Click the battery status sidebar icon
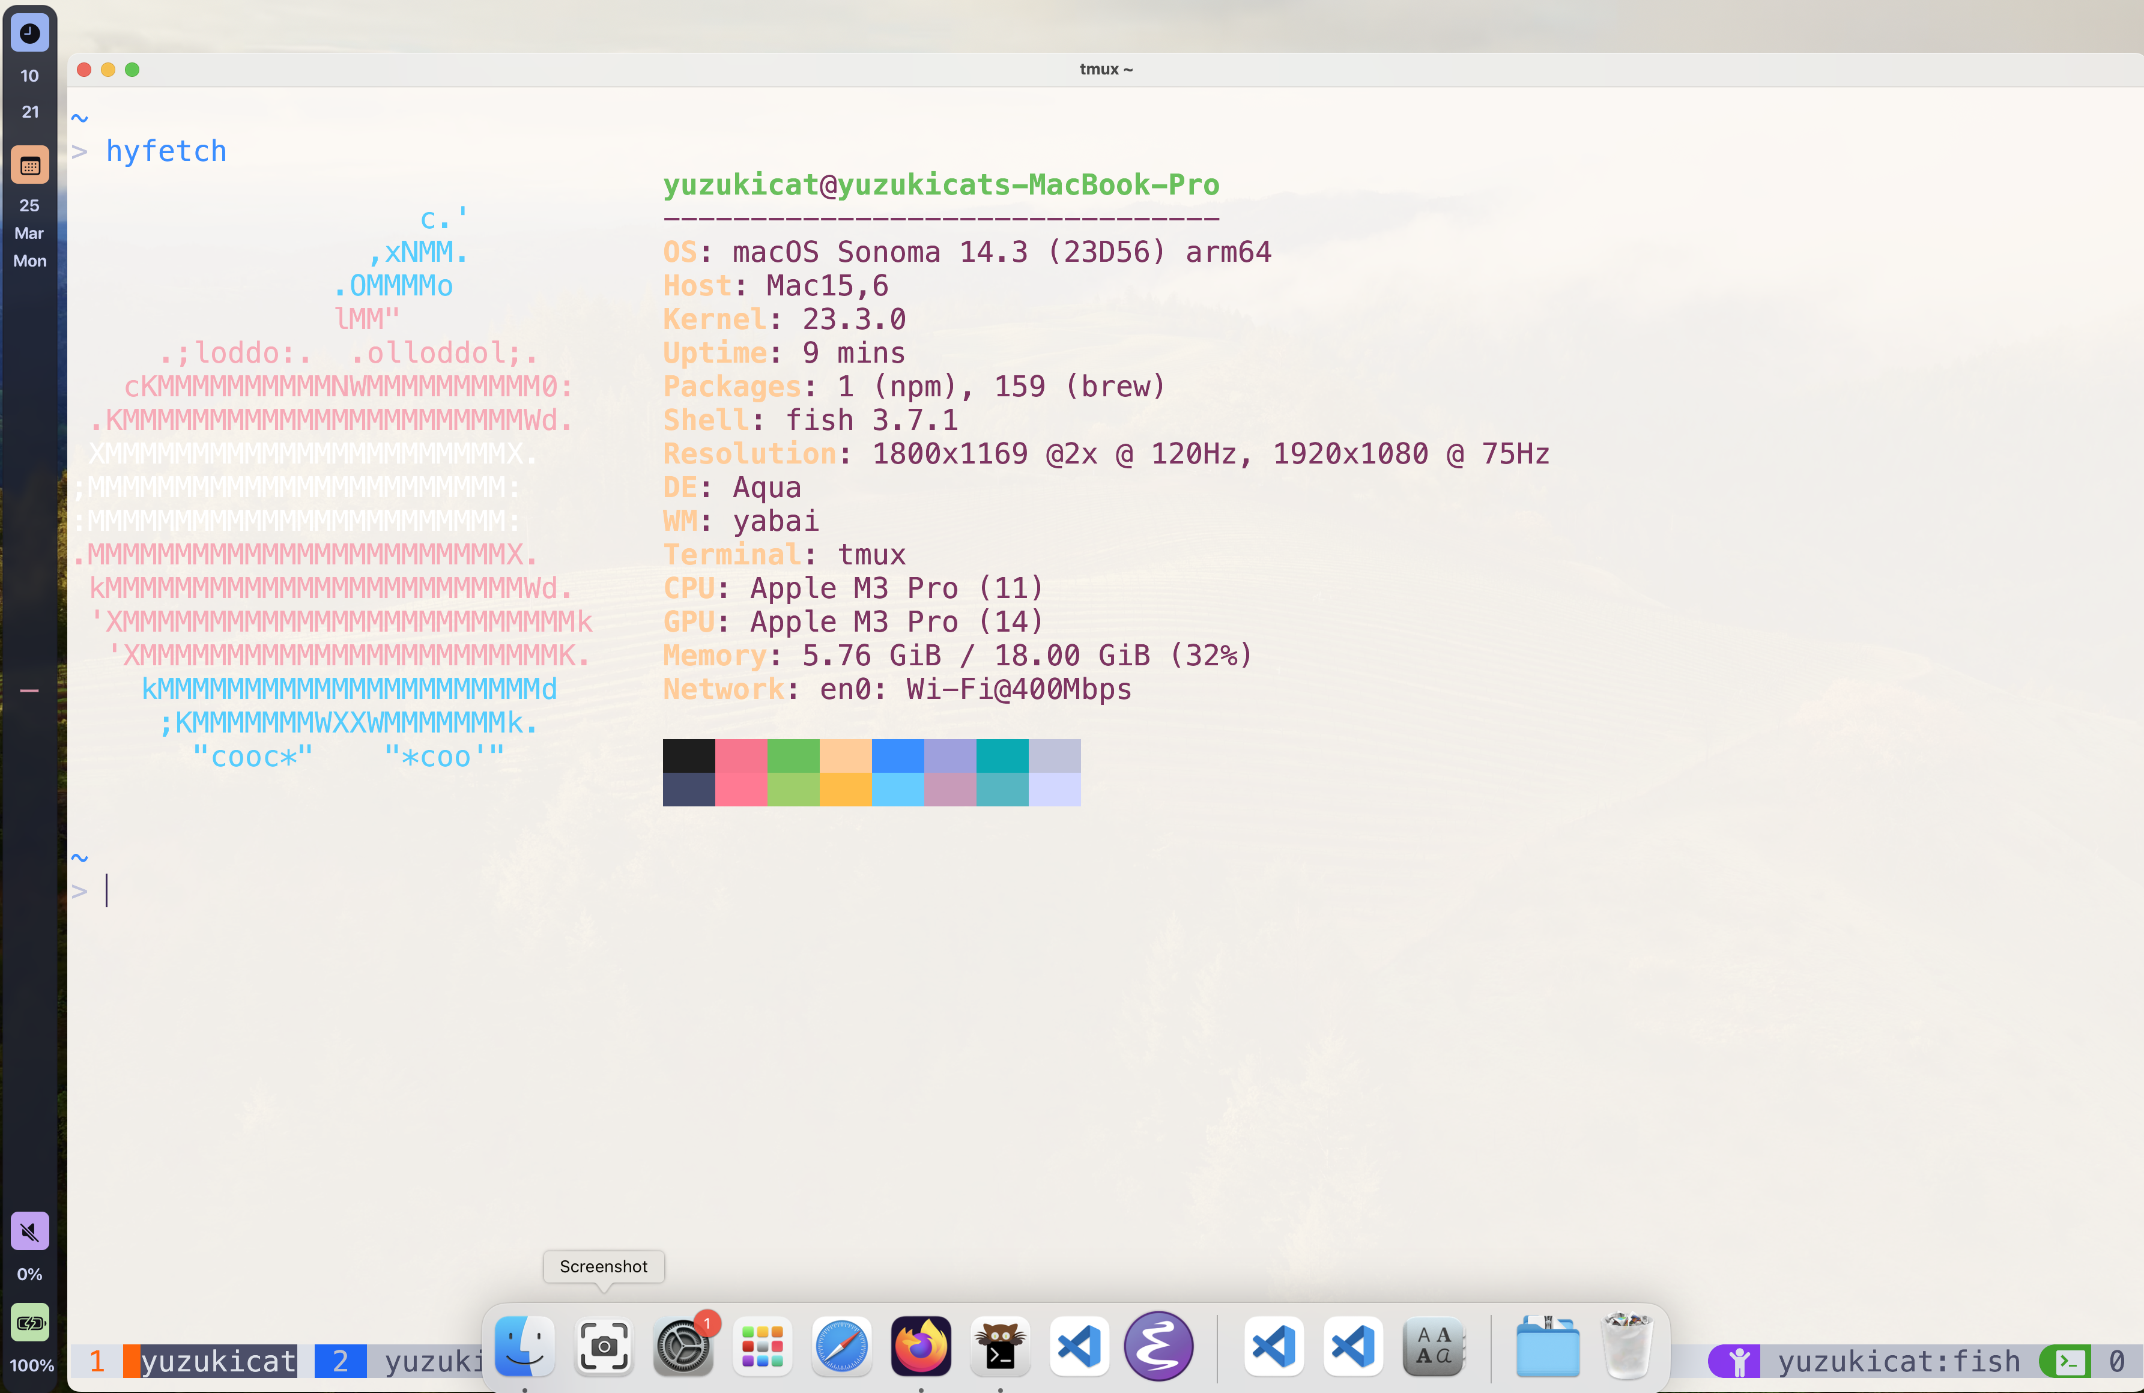Viewport: 2144px width, 1393px height. click(x=30, y=1322)
